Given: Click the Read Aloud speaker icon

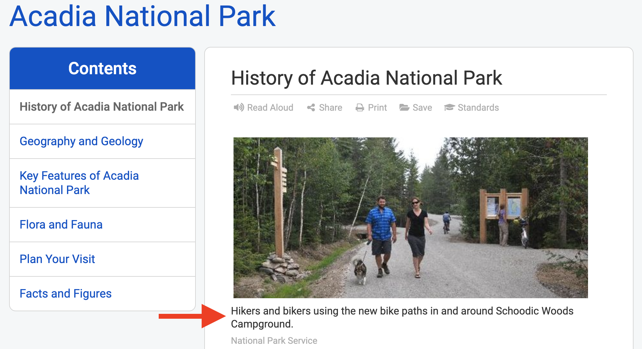Looking at the screenshot, I should (x=239, y=107).
